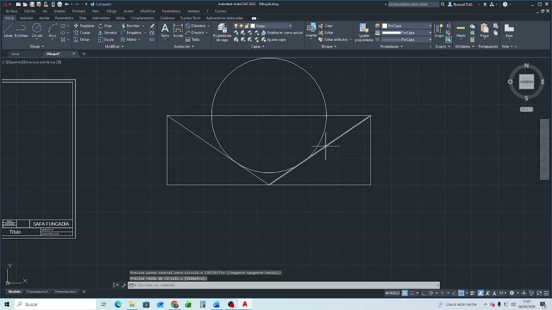Screen dimensions: 552x310
Task: Click SUPERIOR face on the ViewCube
Action: click(527, 82)
